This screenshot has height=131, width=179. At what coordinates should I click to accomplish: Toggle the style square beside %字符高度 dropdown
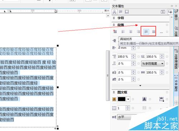(x=167, y=64)
